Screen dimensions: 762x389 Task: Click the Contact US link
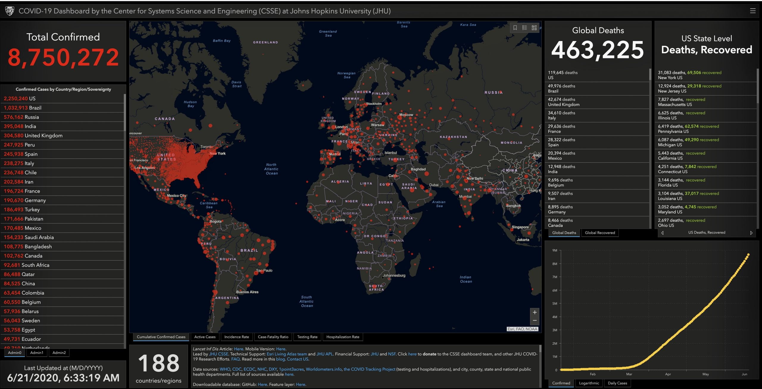pyautogui.click(x=298, y=359)
